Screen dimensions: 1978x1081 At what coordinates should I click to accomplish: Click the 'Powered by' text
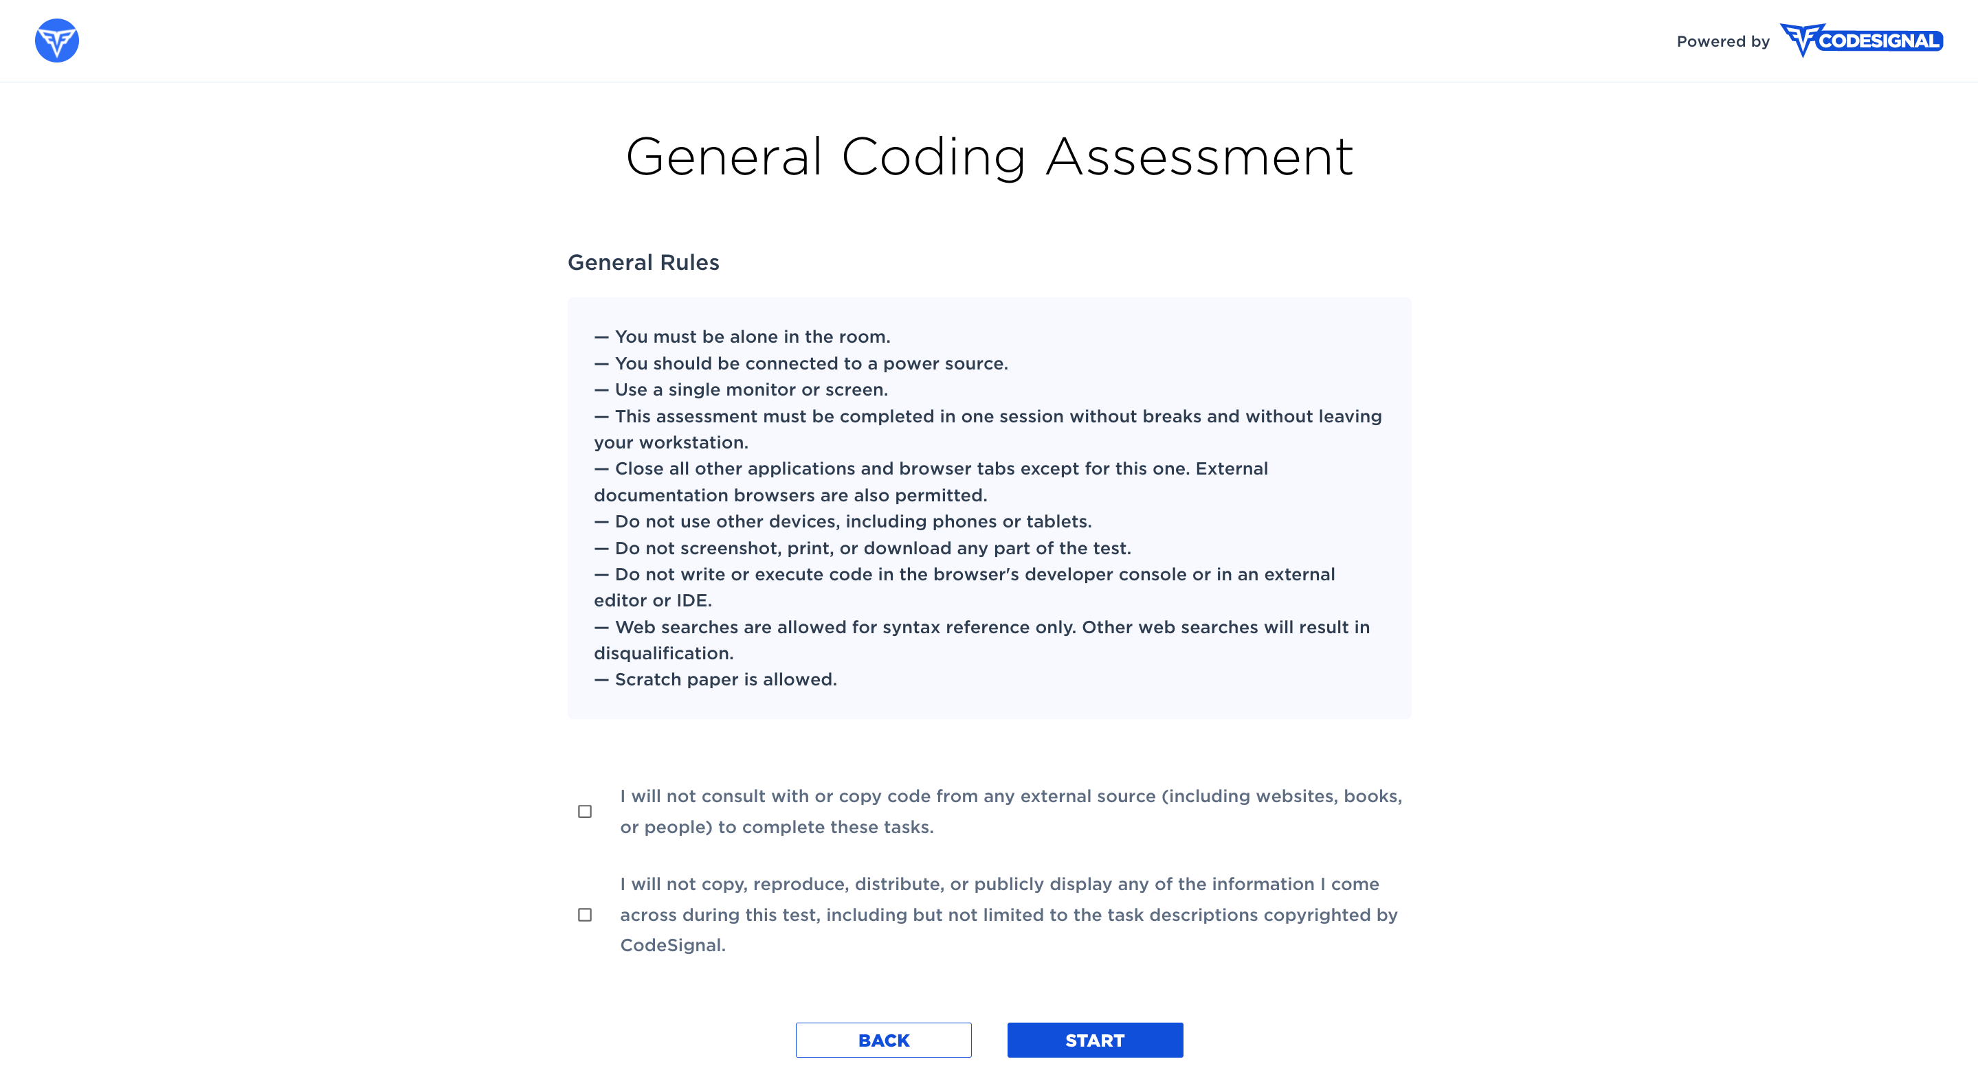[1722, 41]
